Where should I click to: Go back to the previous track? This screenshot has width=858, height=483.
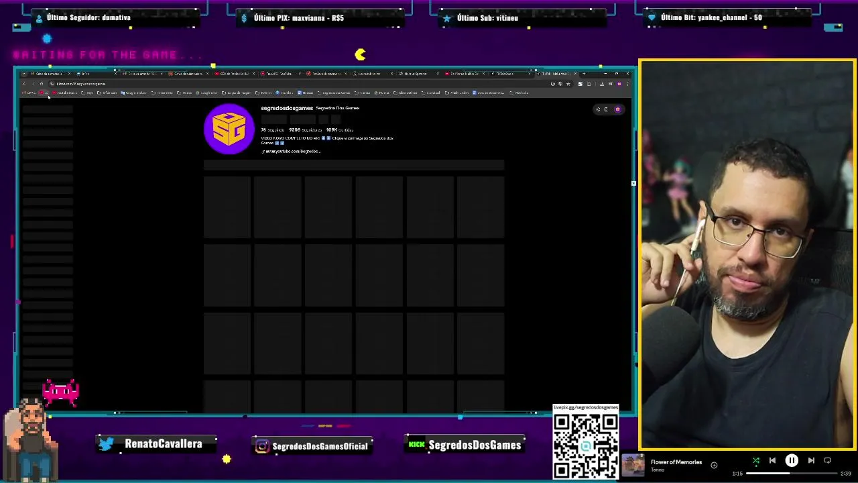772,460
